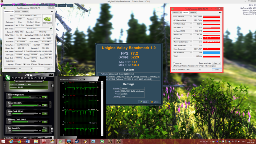Click the GPU-Z camera screenshot icon in the Sensors window
This screenshot has width=256, height=144.
220,12
